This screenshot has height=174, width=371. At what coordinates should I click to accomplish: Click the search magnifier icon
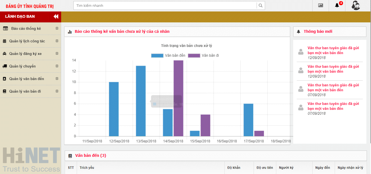260,5
